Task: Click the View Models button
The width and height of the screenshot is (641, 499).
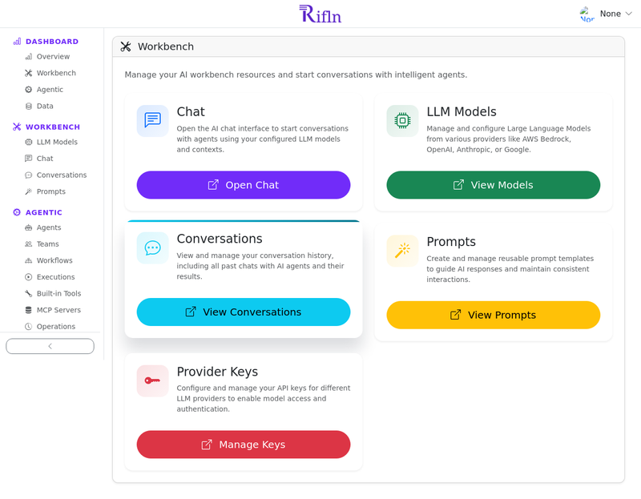Action: (493, 185)
